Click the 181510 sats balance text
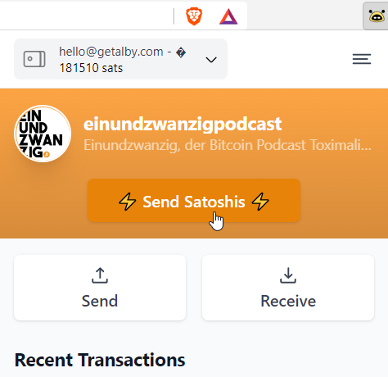The image size is (388, 377). click(x=91, y=68)
